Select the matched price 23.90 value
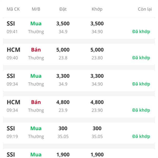This screenshot has width=158, height=158. pyautogui.click(x=97, y=110)
